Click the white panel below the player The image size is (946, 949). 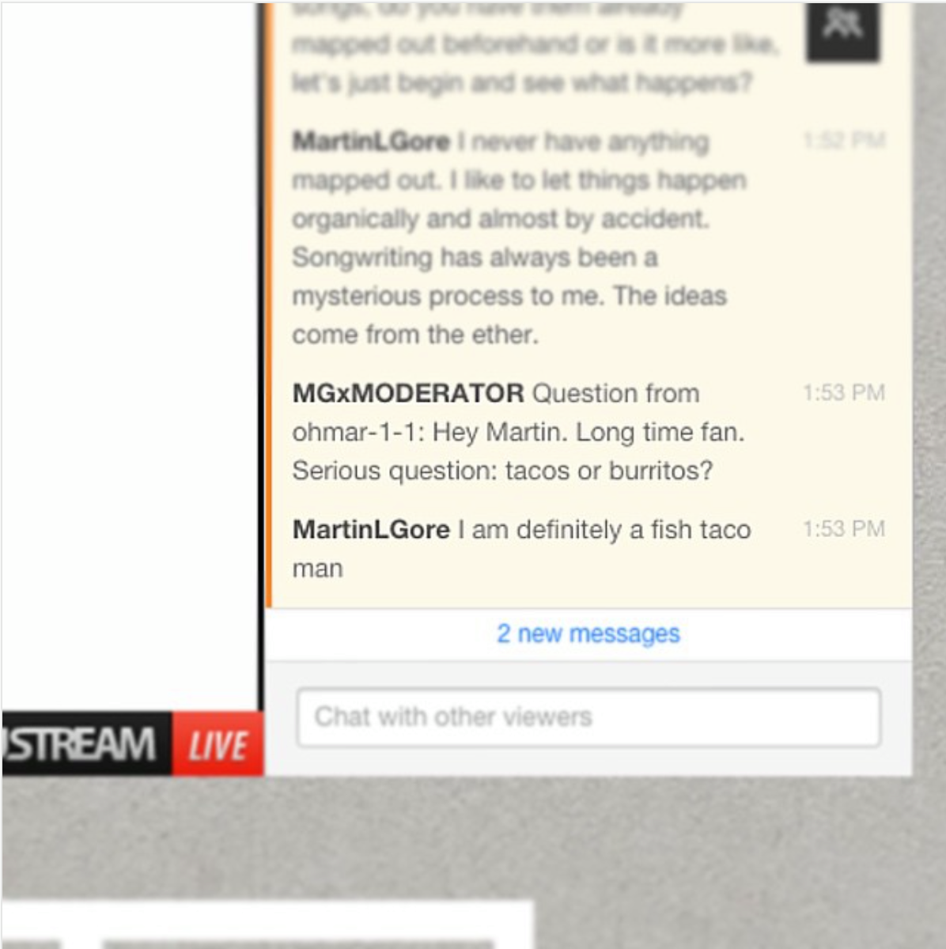coord(267,924)
